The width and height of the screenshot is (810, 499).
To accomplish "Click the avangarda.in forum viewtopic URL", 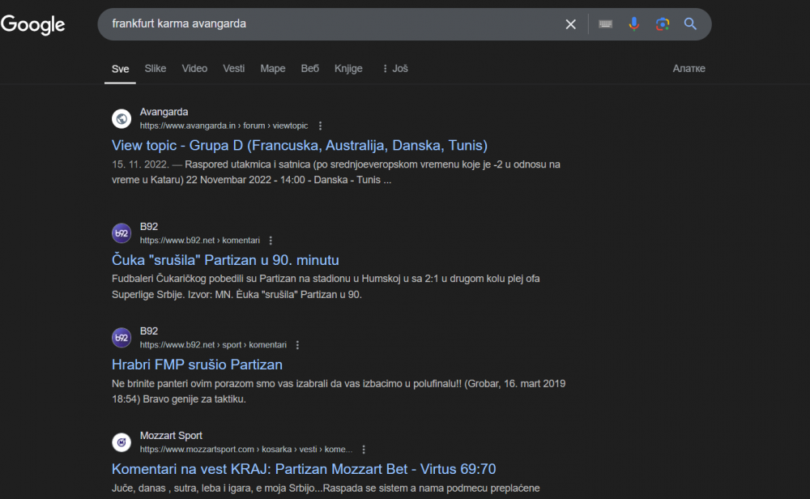I will pyautogui.click(x=224, y=126).
